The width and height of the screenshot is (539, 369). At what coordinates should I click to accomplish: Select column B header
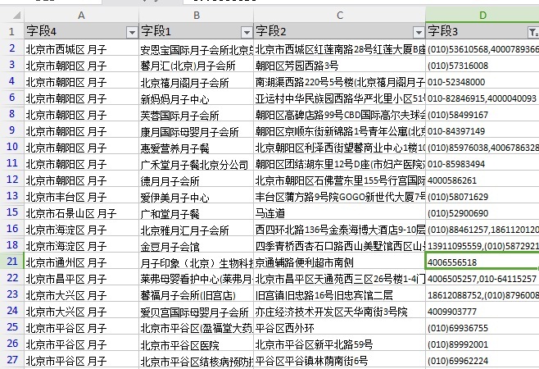tap(195, 15)
